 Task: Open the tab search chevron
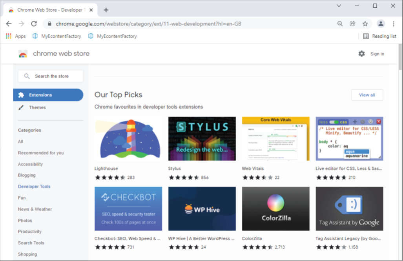[339, 5]
